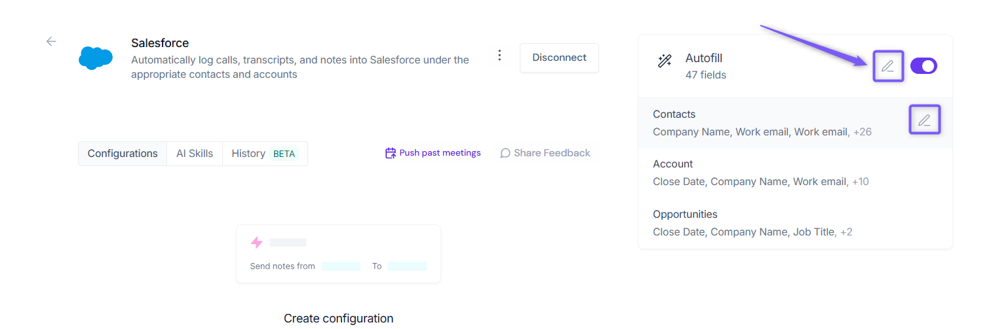Click the calendar icon beside Push past meetings
This screenshot has height=329, width=993.
tap(391, 153)
